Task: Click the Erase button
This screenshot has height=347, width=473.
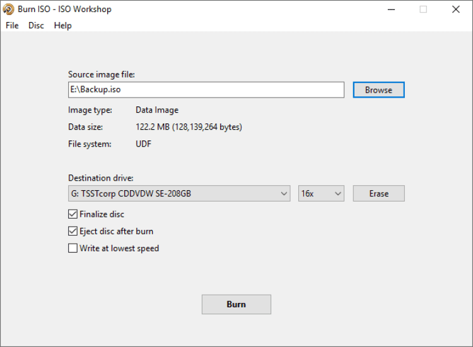Action: pos(378,194)
